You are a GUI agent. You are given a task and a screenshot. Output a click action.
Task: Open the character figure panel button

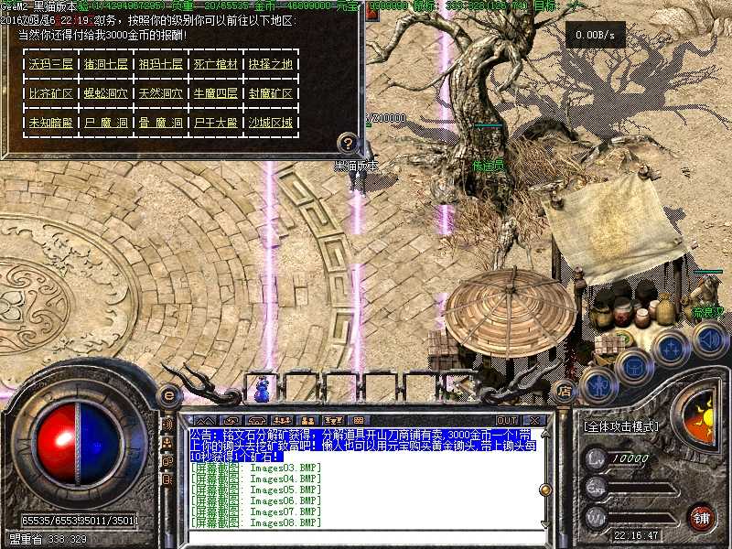[599, 384]
